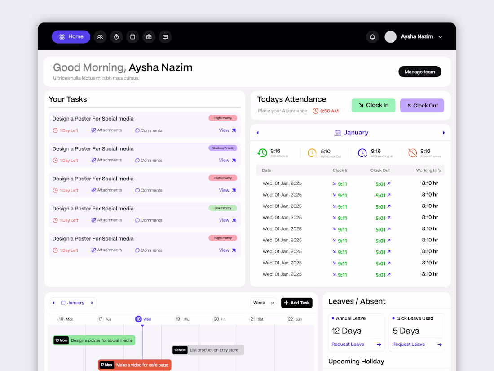494x371 pixels.
Task: Select day 22 Sun in the week timeline
Action: [x=295, y=319]
